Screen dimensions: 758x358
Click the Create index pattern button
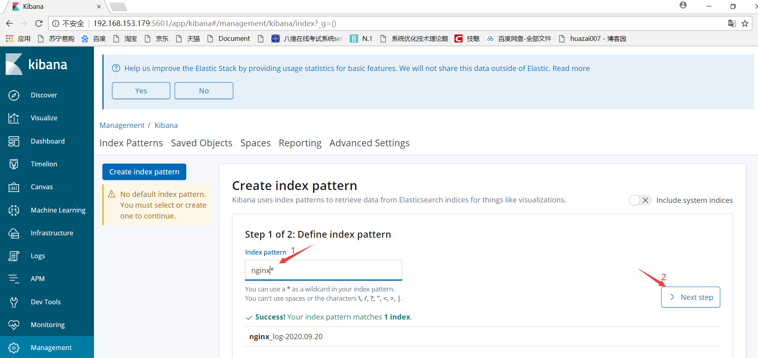(x=144, y=172)
